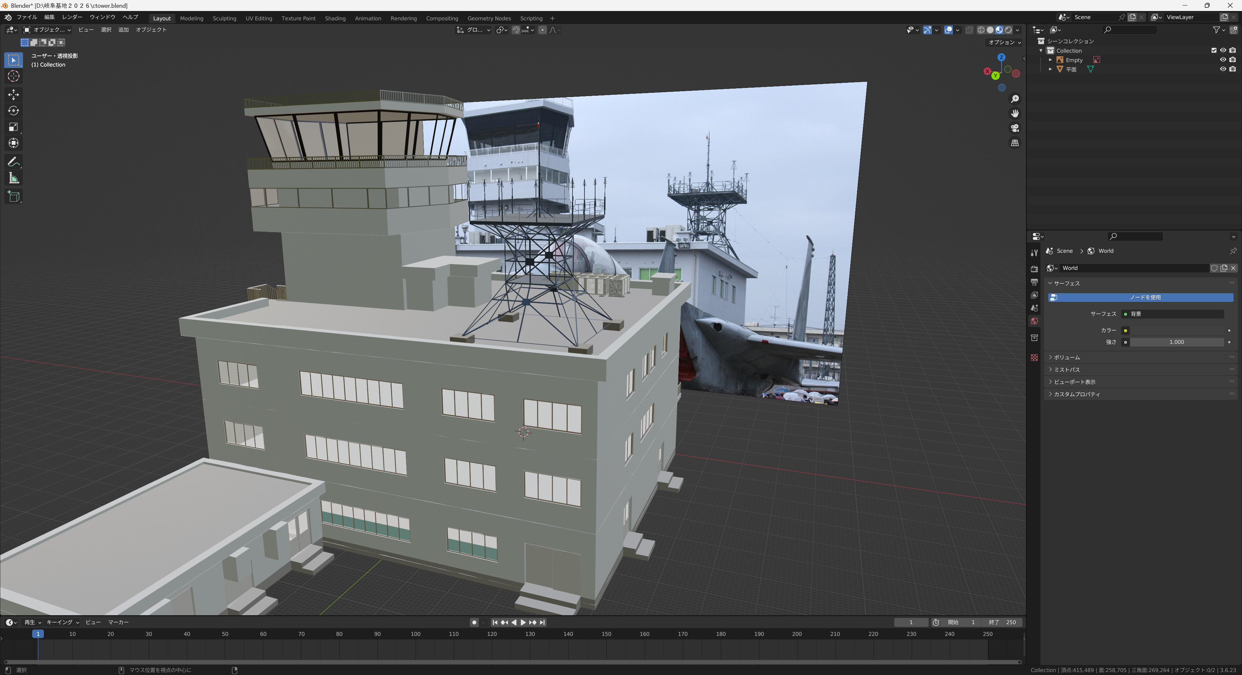
Task: Switch to the Shading workspace tab
Action: (335, 18)
